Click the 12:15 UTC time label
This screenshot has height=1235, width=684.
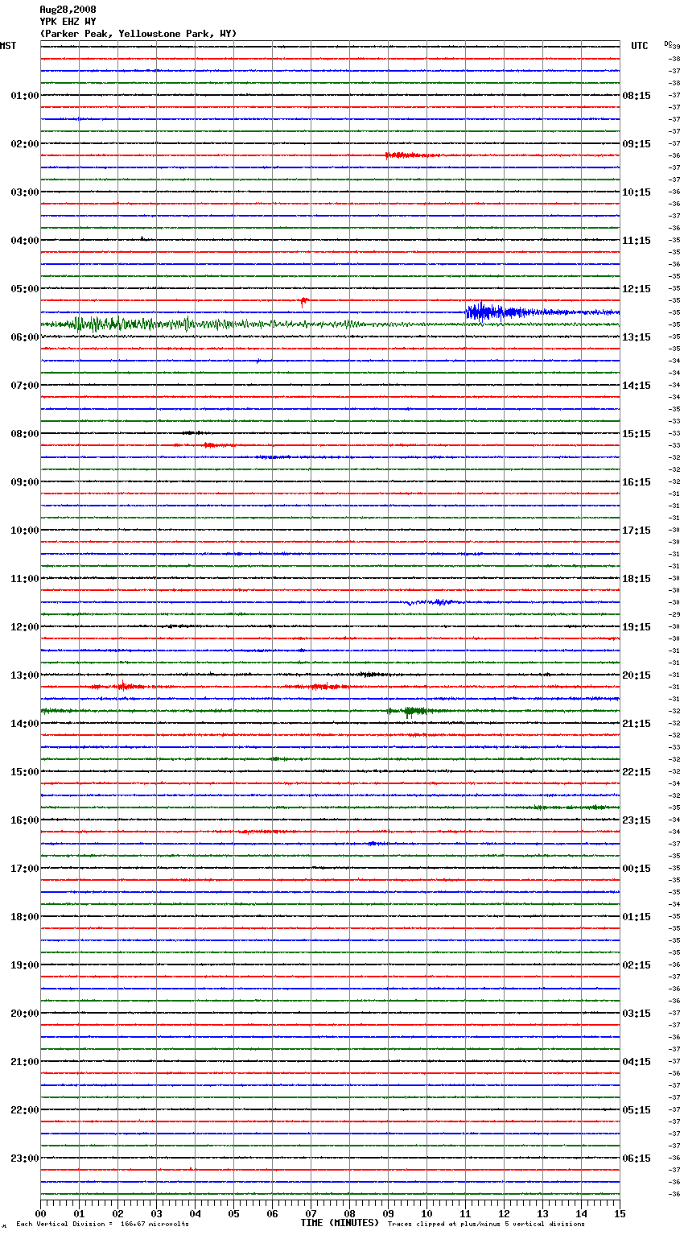click(x=637, y=289)
